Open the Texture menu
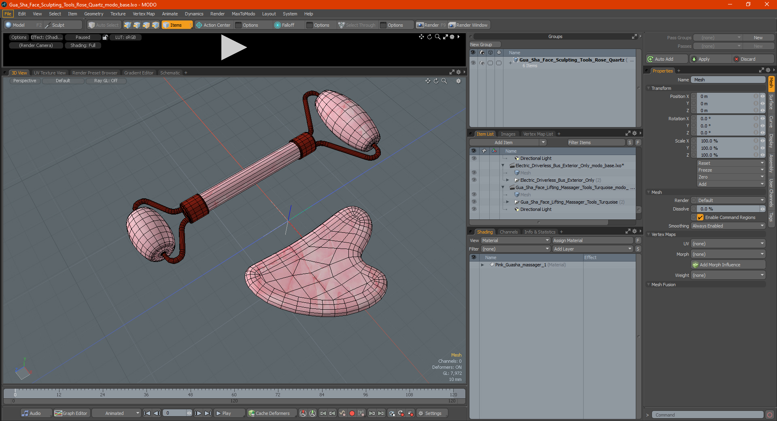777x421 pixels. point(118,14)
